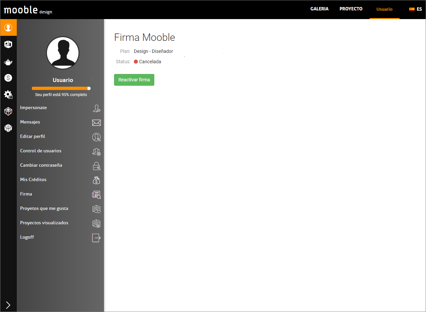Click the Mensajes envelope icon
This screenshot has width=426, height=312.
(97, 123)
